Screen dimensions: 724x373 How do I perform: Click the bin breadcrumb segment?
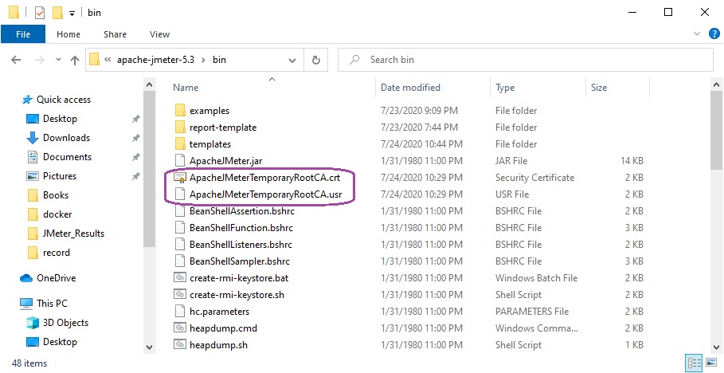[x=219, y=60]
